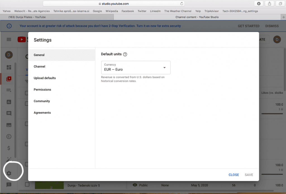Tick the checkbox for Dunja - Tedenski izziv 5
286x194 pixels.
tap(27, 185)
